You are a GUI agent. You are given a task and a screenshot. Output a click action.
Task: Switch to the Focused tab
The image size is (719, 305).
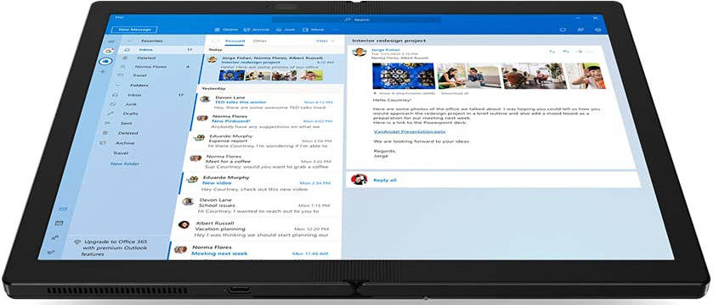pyautogui.click(x=235, y=42)
